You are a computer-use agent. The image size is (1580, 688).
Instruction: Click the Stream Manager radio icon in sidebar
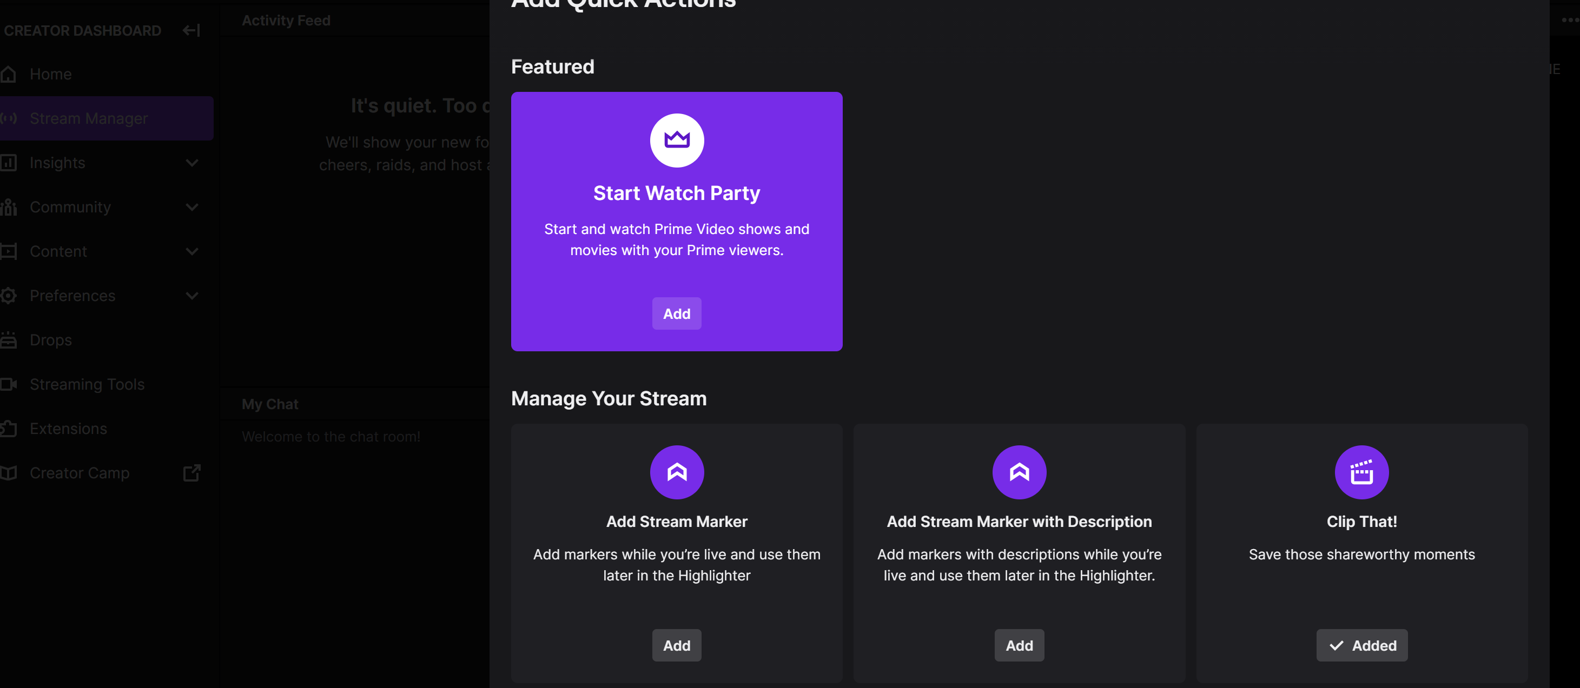(11, 117)
